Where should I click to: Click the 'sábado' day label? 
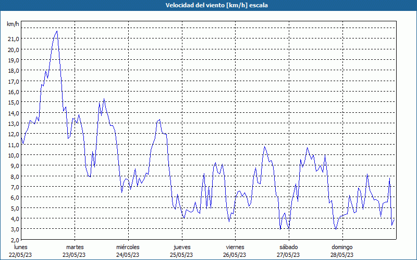tap(289, 248)
